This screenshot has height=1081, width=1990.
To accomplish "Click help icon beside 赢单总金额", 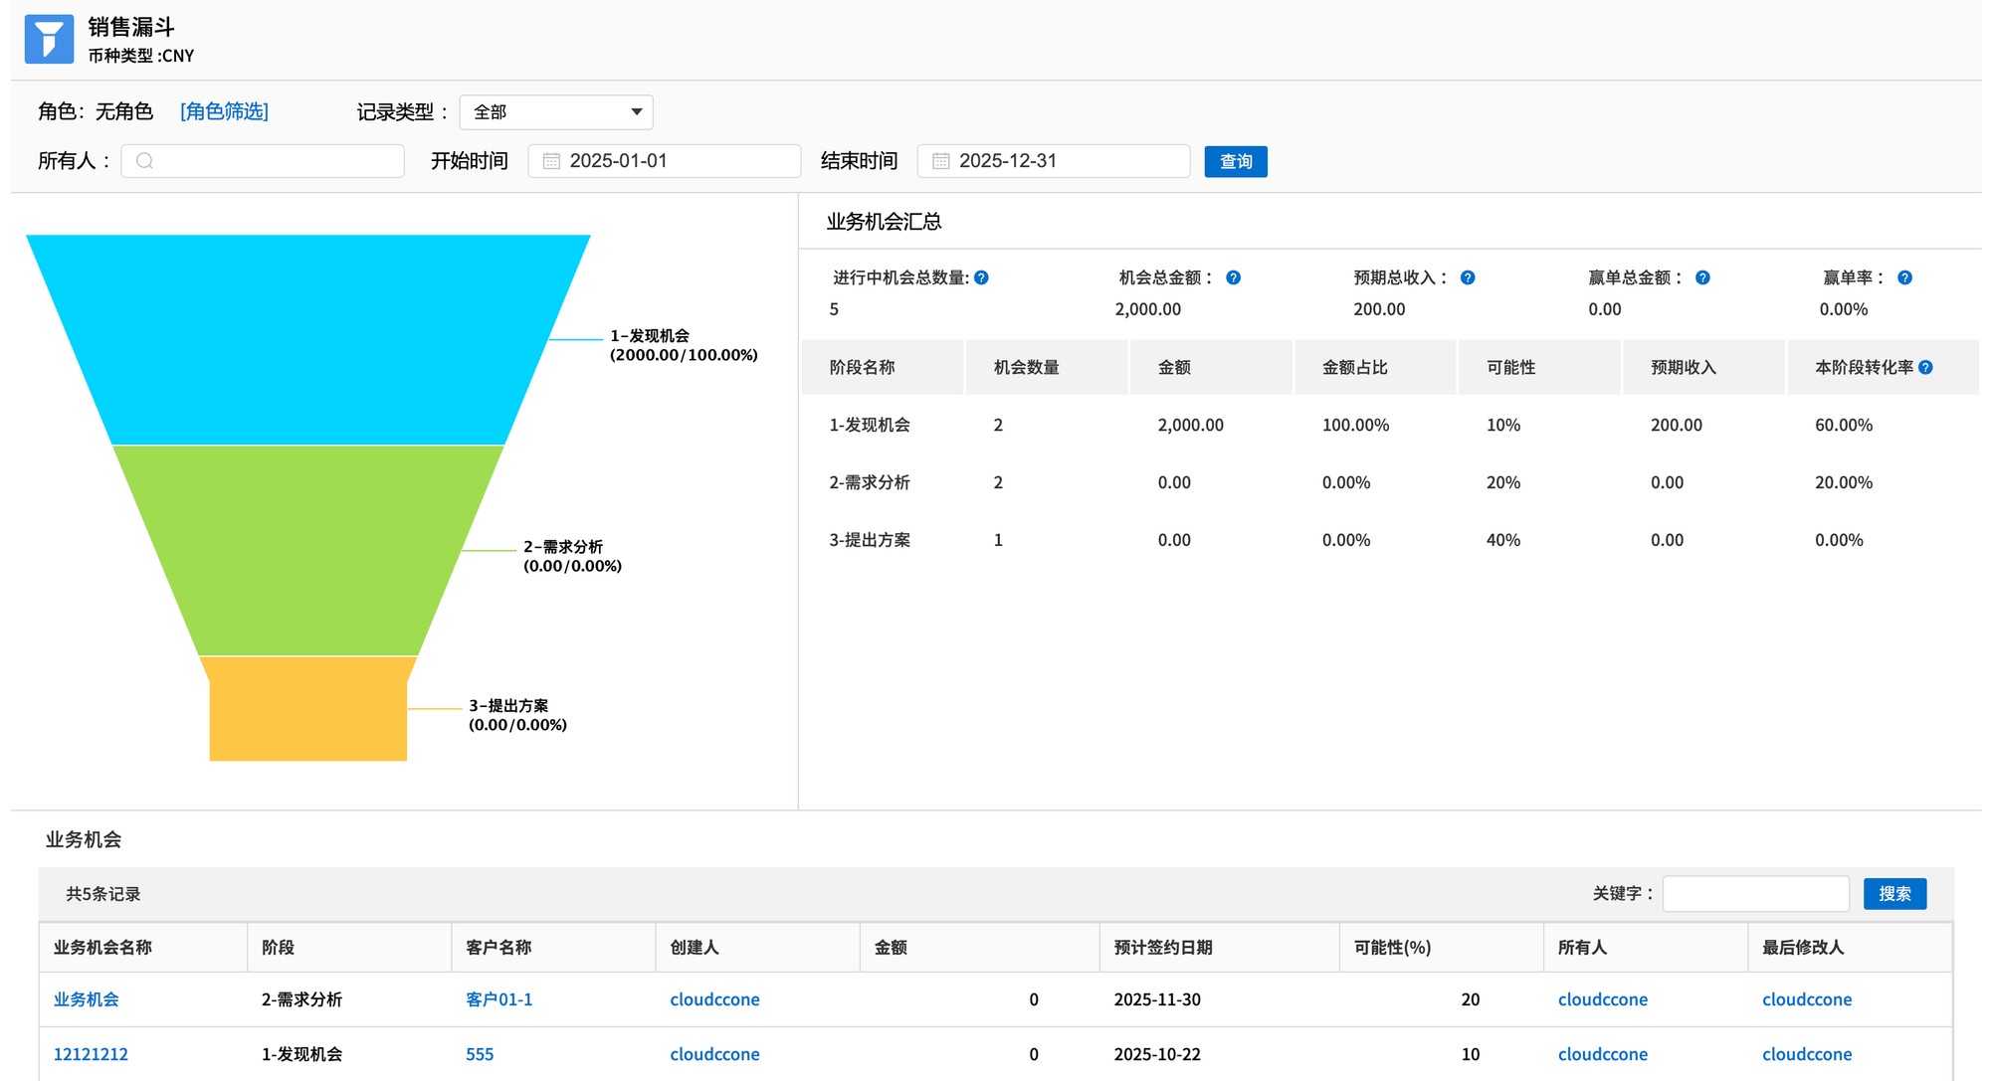I will [1702, 277].
